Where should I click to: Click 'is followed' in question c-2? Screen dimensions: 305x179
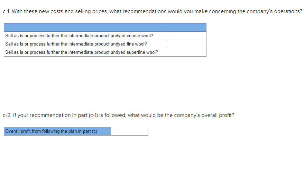pos(113,115)
